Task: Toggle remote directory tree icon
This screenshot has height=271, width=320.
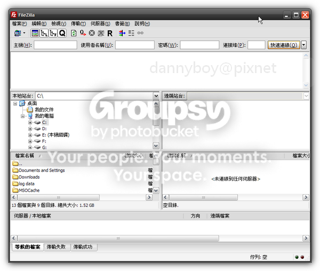Action: click(53, 33)
